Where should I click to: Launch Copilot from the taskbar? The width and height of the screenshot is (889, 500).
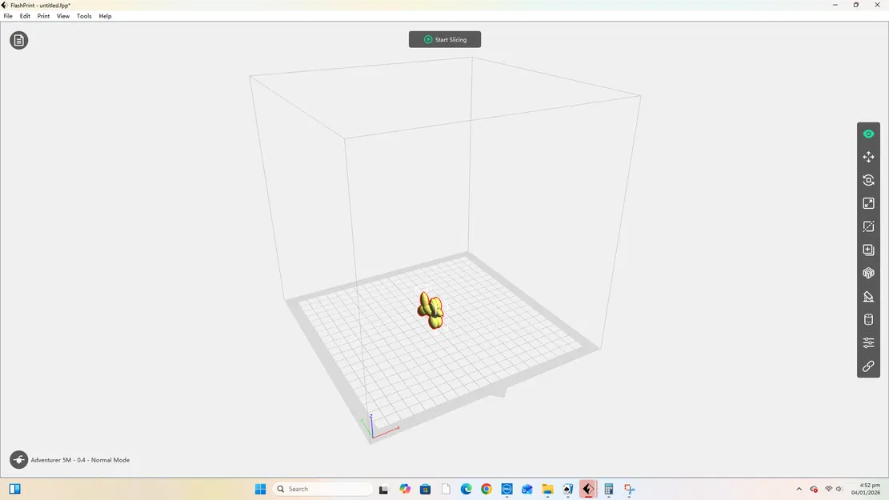pos(405,489)
